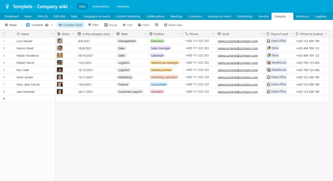Switch to the Dashboard table tab

12,16
